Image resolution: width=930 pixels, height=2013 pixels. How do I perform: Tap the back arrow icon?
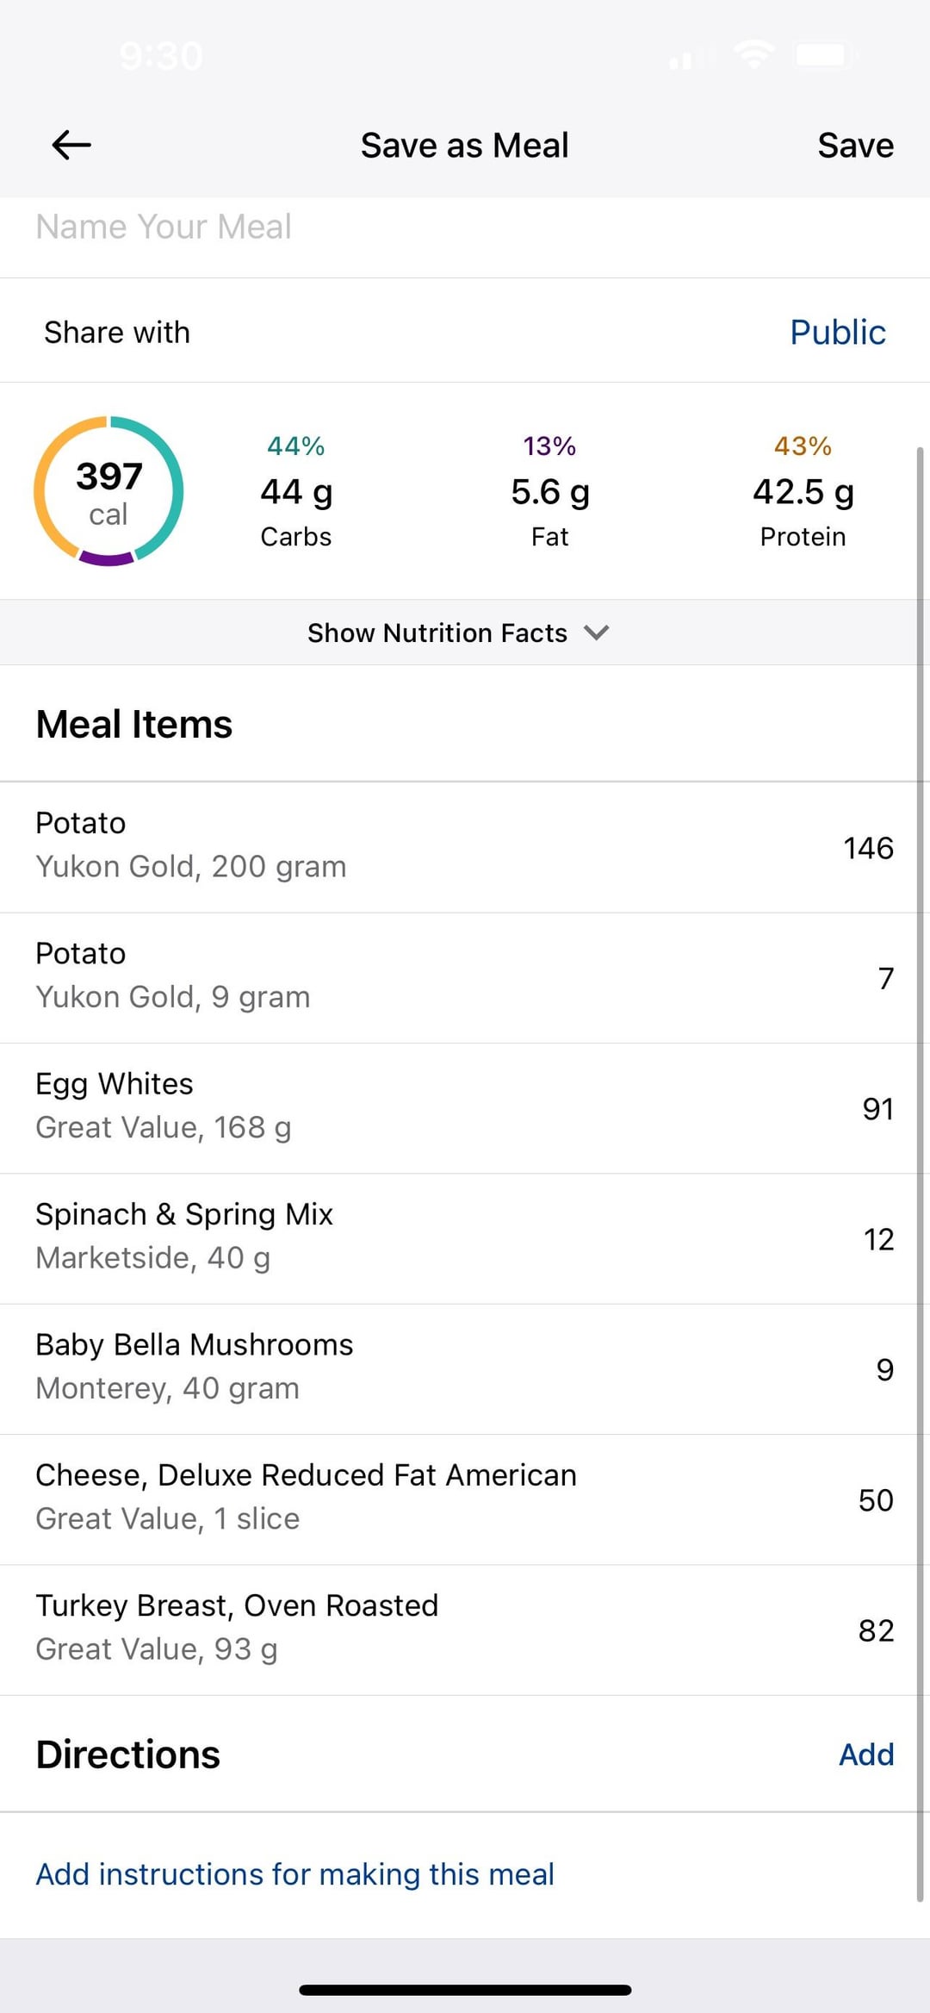pos(71,145)
